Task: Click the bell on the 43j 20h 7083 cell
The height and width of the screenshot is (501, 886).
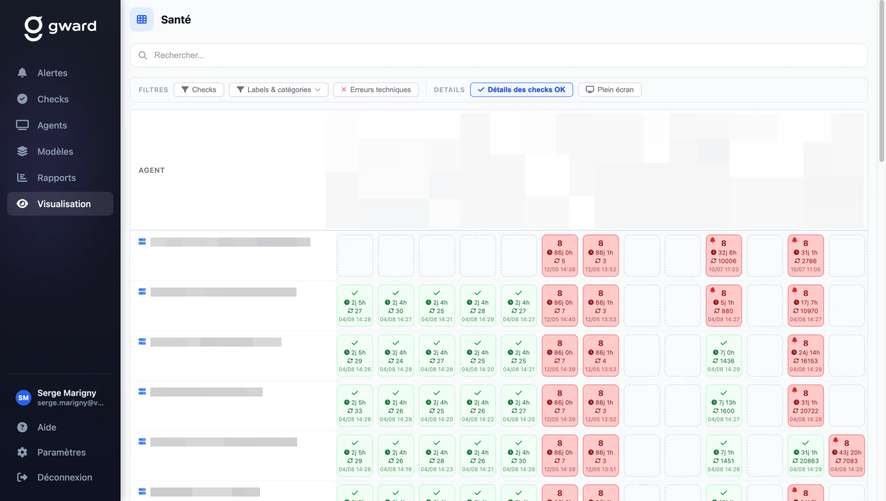Action: (835, 440)
